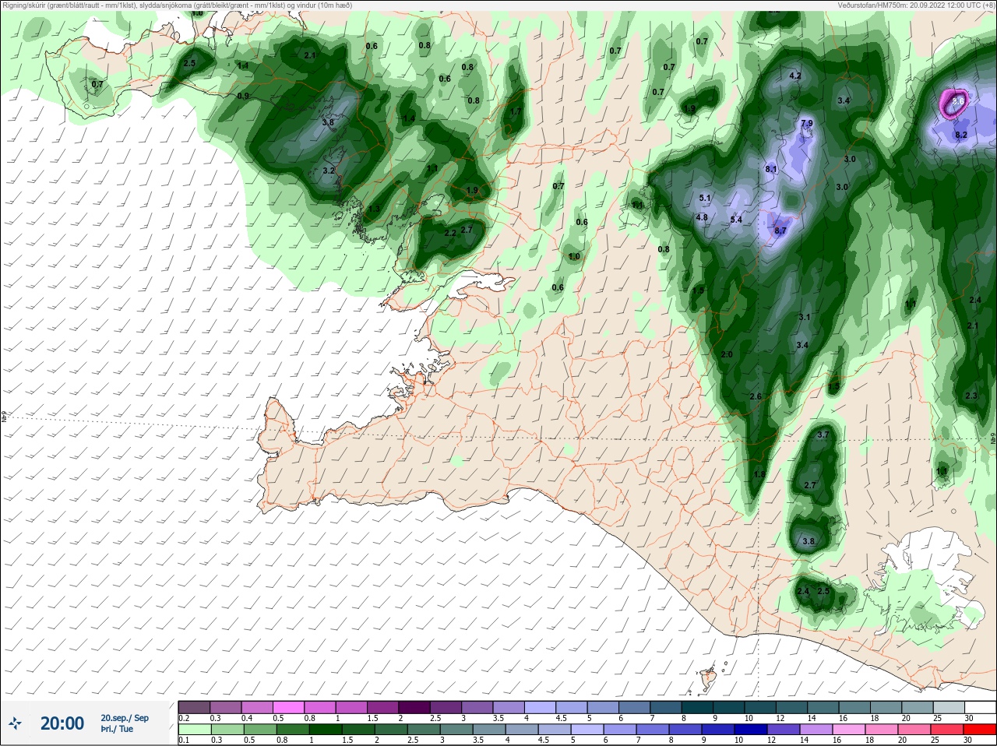Click the weekday text 'Þri./ Tue'
997x746 pixels.
(x=117, y=729)
